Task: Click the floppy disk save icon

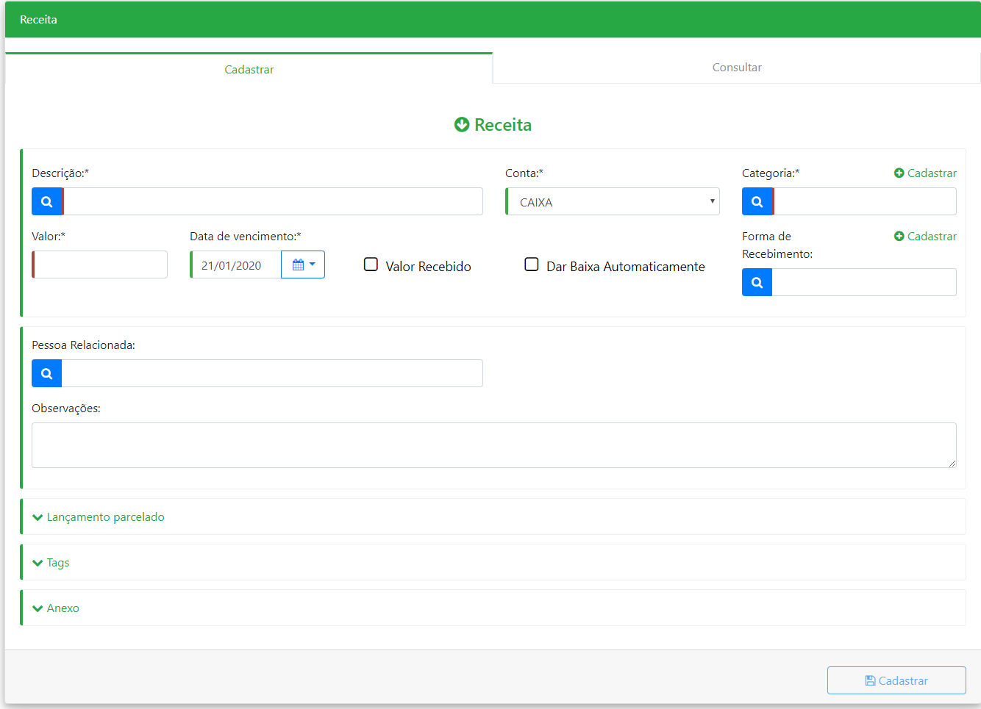Action: [870, 681]
